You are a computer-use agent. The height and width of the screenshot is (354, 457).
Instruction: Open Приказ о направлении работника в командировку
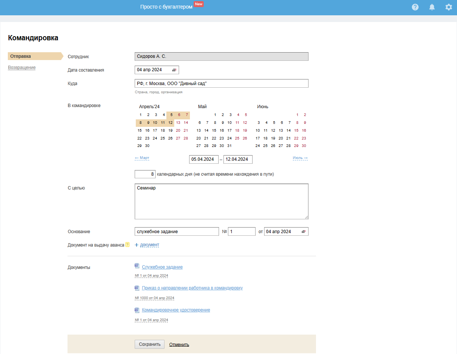click(x=192, y=288)
